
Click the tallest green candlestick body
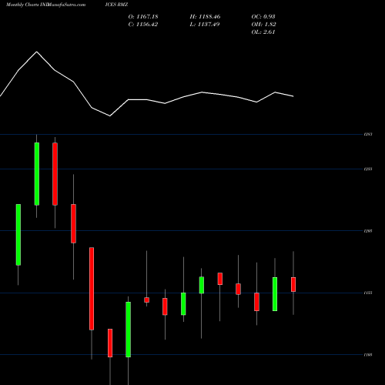(x=37, y=174)
